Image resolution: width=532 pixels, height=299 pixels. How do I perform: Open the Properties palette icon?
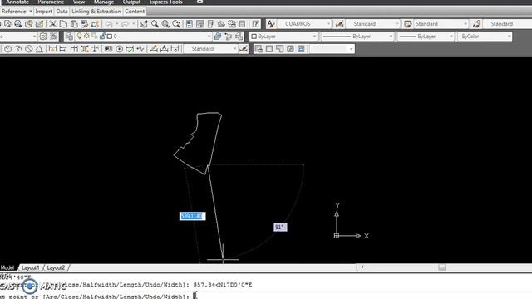click(190, 24)
